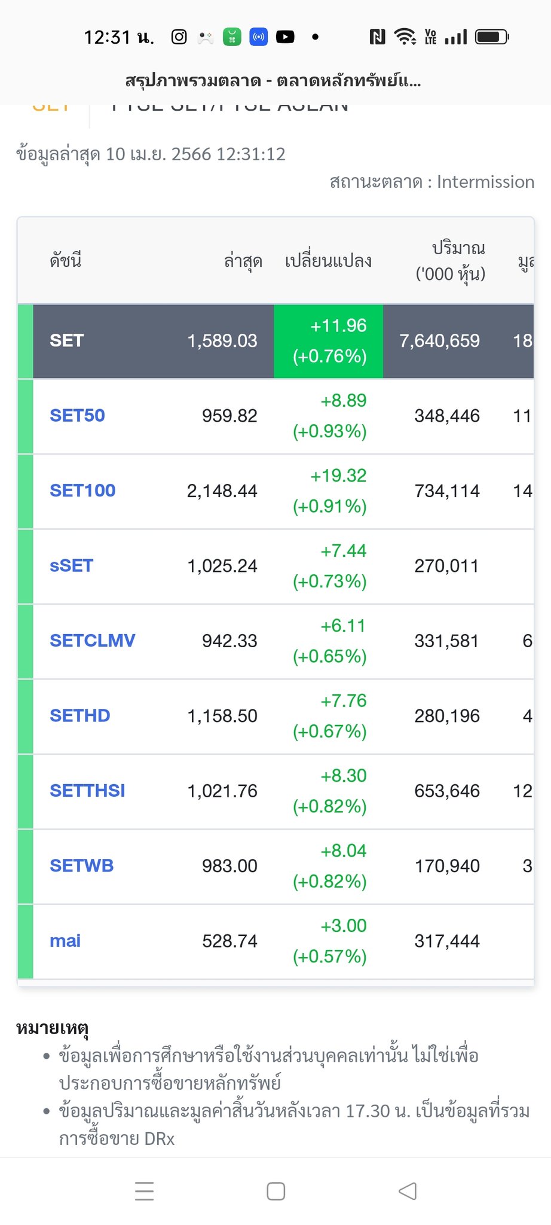Tap the status bar clock 12:31 น.
The height and width of the screenshot is (1225, 551).
(119, 37)
